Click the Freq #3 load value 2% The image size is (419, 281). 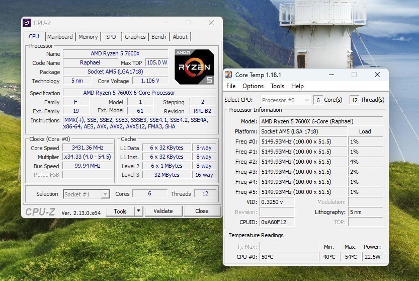click(x=366, y=172)
